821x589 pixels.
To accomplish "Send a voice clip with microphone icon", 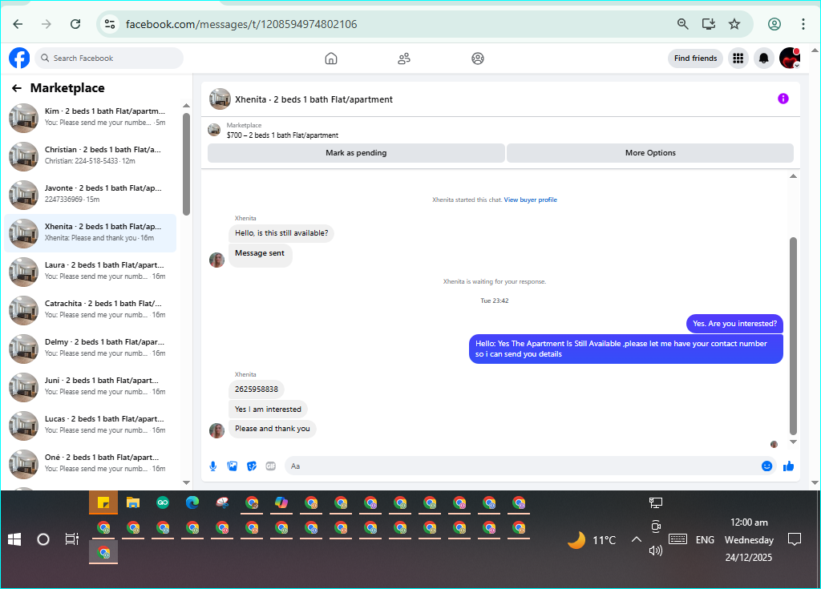I will pos(213,466).
